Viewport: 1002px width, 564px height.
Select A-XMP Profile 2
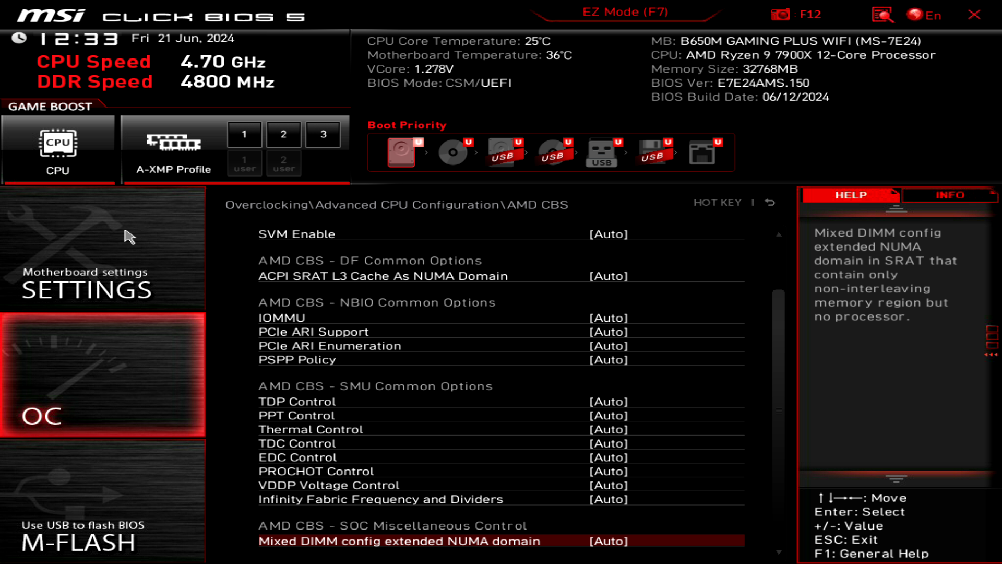283,134
